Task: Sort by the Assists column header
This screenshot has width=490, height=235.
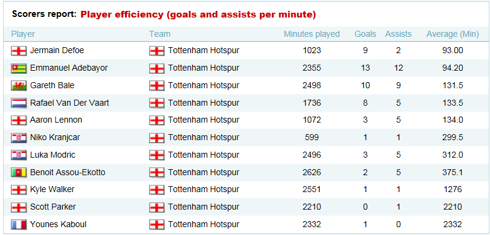Action: pos(398,34)
